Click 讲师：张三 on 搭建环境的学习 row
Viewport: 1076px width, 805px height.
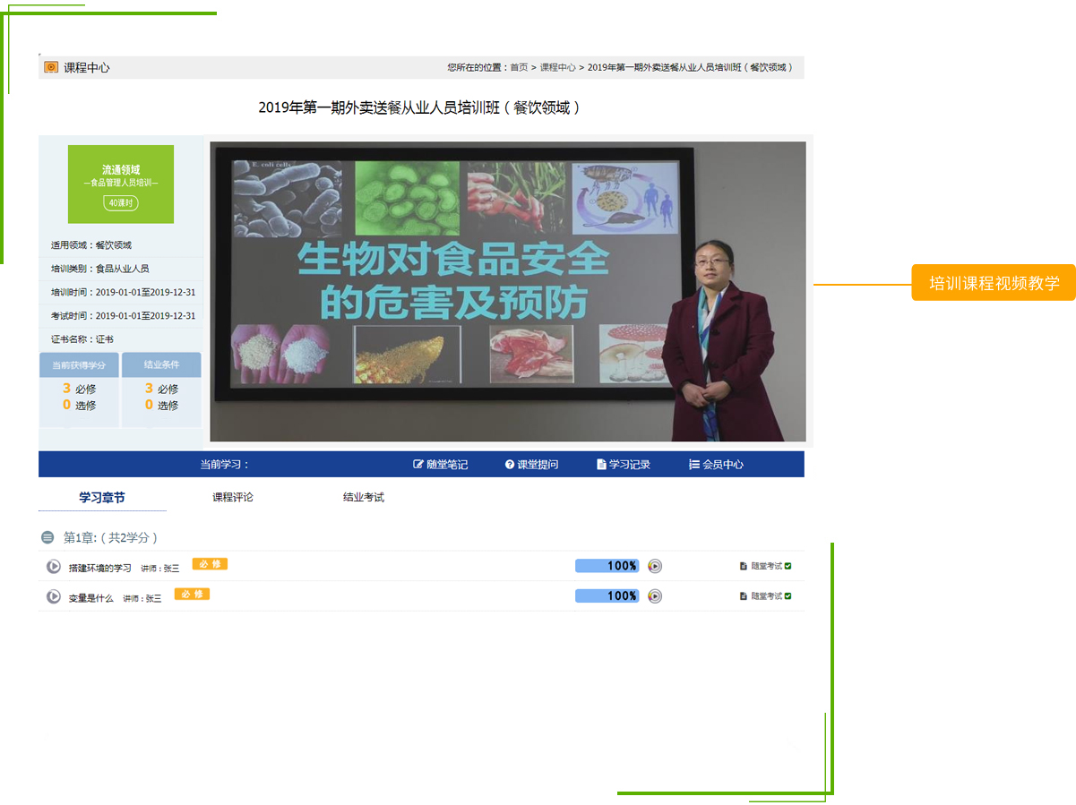click(x=159, y=568)
